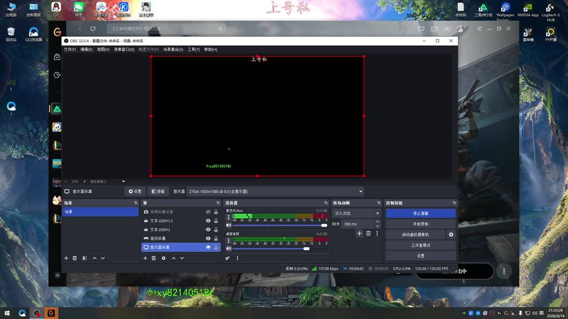The height and width of the screenshot is (319, 568).
Task: Add a new scene in the Scenes panel
Action: tap(66, 258)
